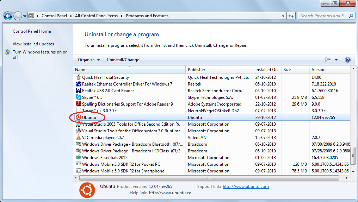
Task: Open the view options dropdown arrow
Action: (336, 60)
